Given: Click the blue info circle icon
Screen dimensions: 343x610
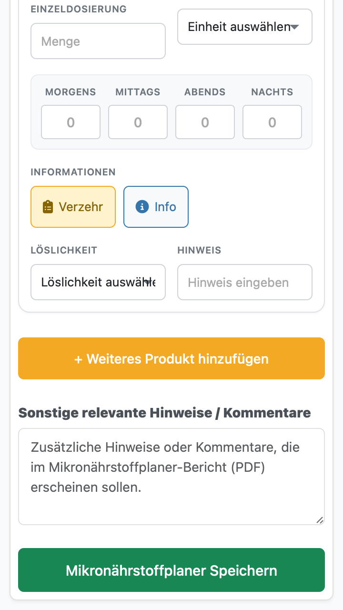Looking at the screenshot, I should point(142,207).
